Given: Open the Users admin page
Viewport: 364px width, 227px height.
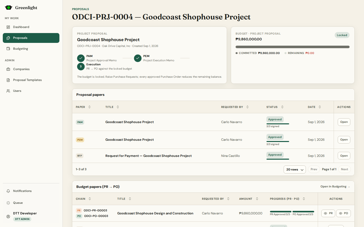Looking at the screenshot, I should pyautogui.click(x=31, y=91).
